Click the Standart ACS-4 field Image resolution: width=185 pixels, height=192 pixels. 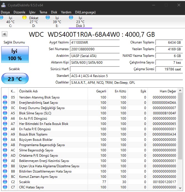[x=126, y=76]
